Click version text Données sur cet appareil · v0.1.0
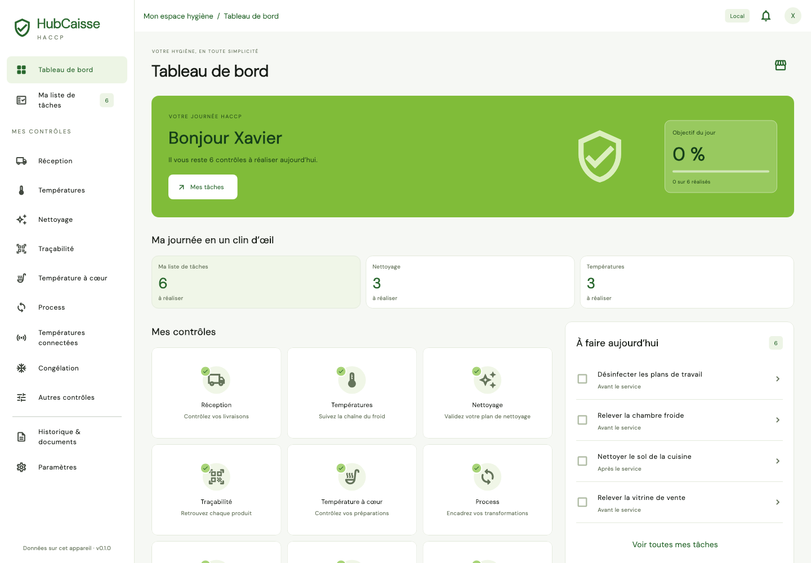The width and height of the screenshot is (811, 563). coord(67,548)
